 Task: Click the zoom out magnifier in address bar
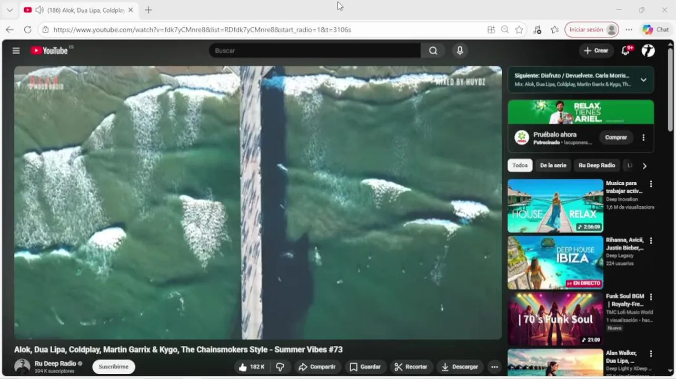click(x=505, y=29)
